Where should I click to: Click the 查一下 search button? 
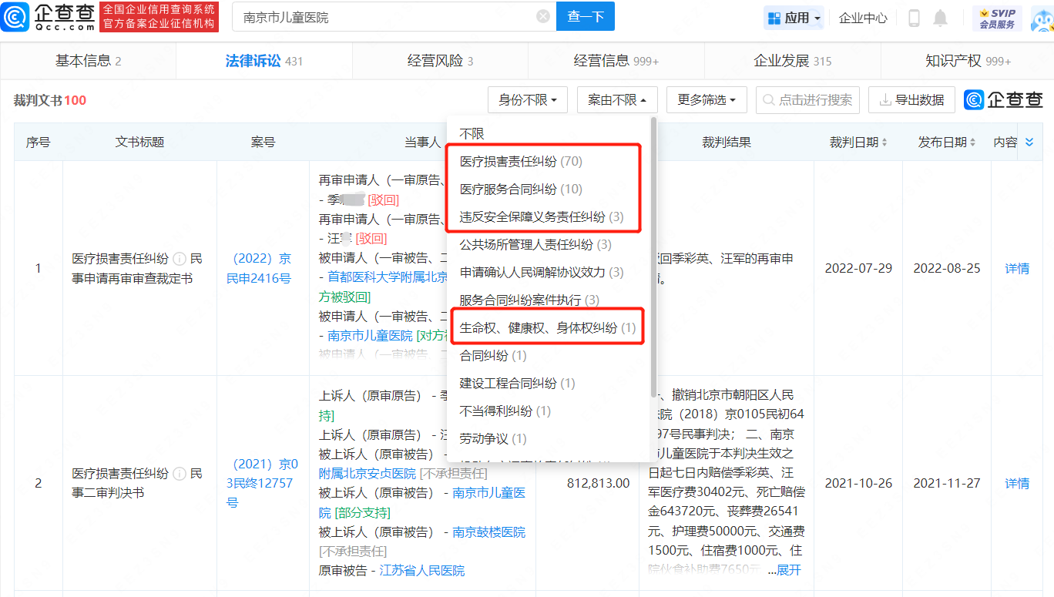point(586,16)
